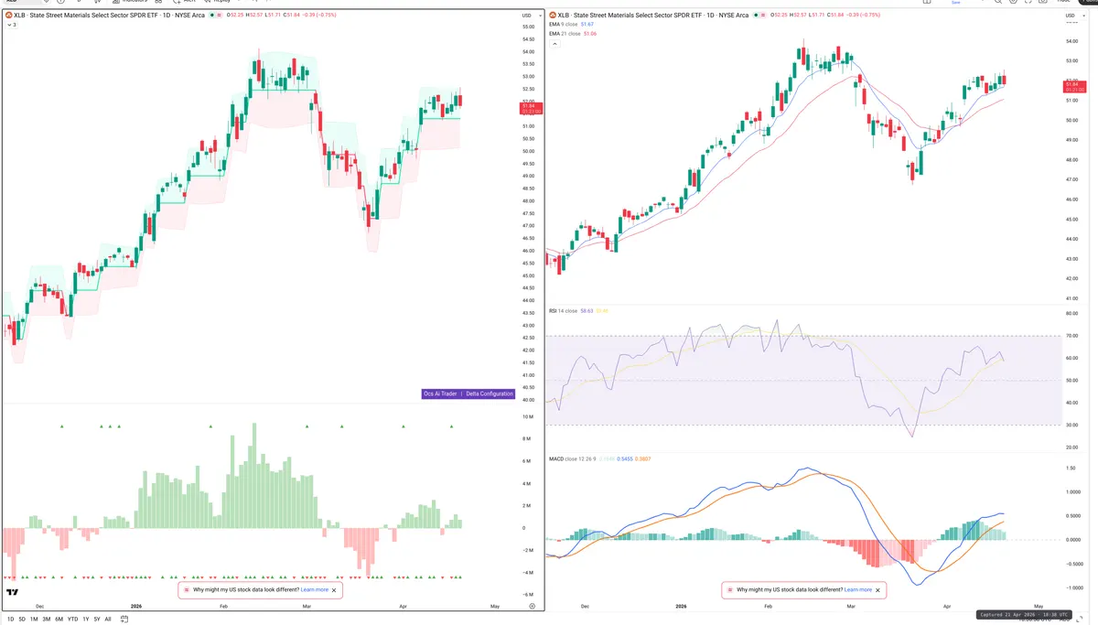The height and width of the screenshot is (625, 1098).
Task: Collapse the right chart's indicator legend
Action: coord(555,44)
